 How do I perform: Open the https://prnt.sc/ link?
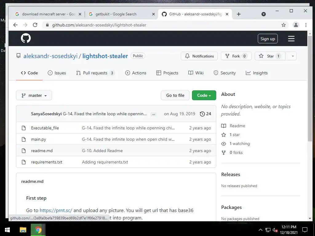click(x=56, y=210)
